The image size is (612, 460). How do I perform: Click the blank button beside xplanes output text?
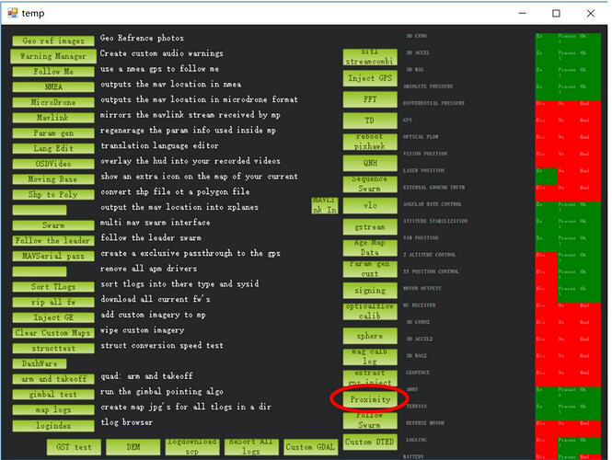click(40, 210)
